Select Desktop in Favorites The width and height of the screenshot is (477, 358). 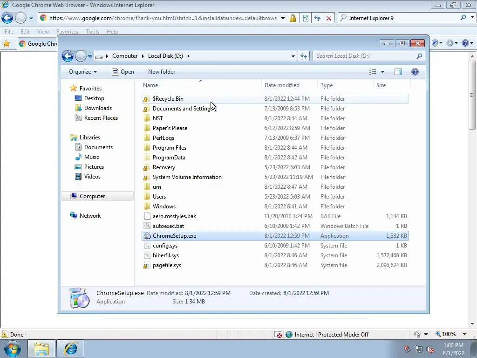coord(94,98)
